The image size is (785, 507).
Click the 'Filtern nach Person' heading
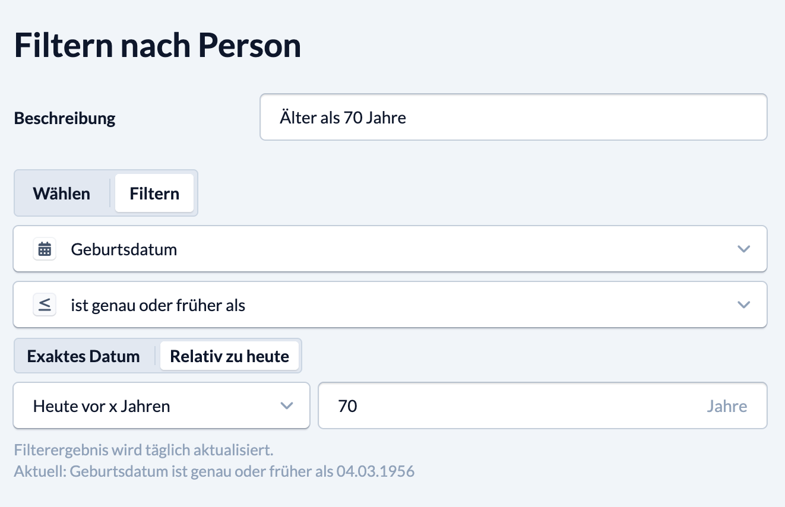point(157,46)
